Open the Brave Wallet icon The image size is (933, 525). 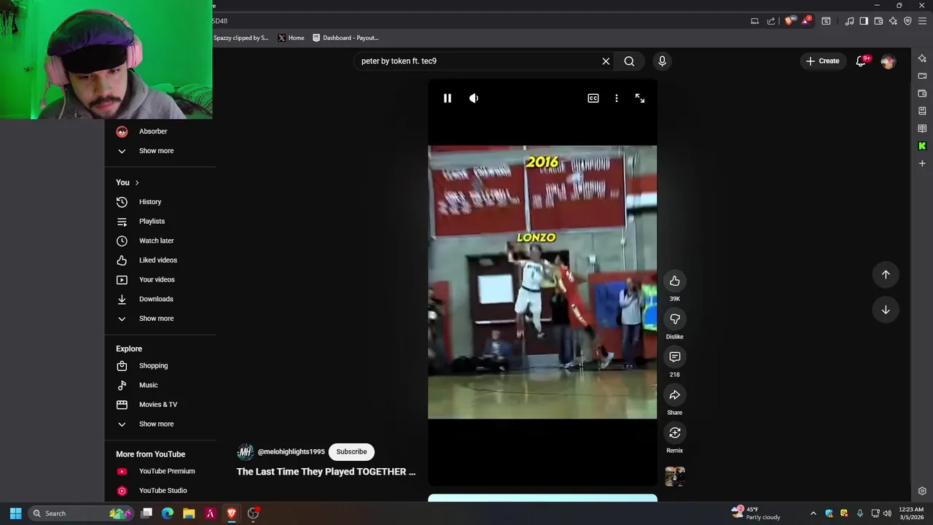point(878,21)
